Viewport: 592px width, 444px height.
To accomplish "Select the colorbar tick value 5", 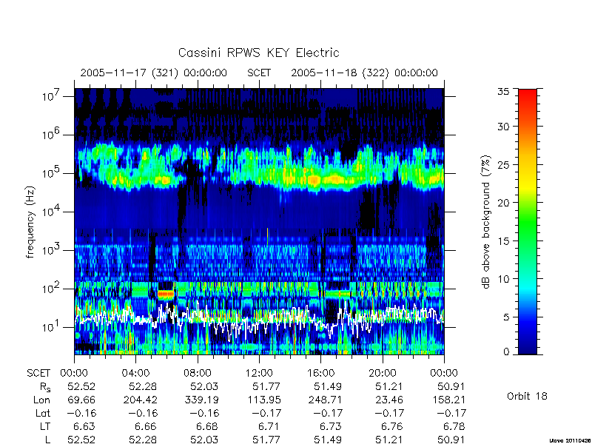I will [x=506, y=317].
